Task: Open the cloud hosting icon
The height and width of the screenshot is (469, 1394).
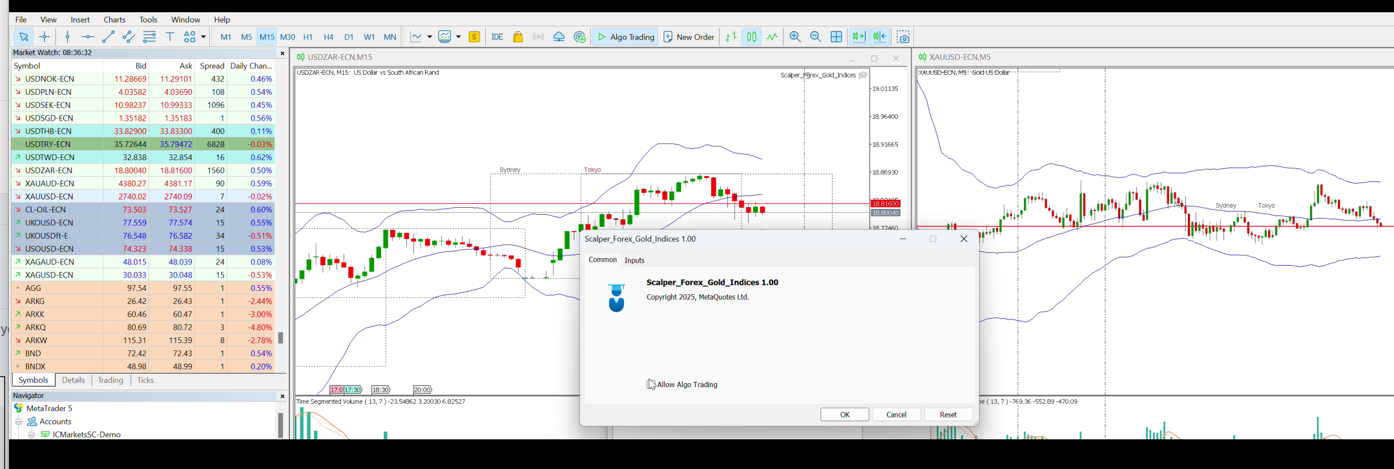Action: (x=559, y=37)
